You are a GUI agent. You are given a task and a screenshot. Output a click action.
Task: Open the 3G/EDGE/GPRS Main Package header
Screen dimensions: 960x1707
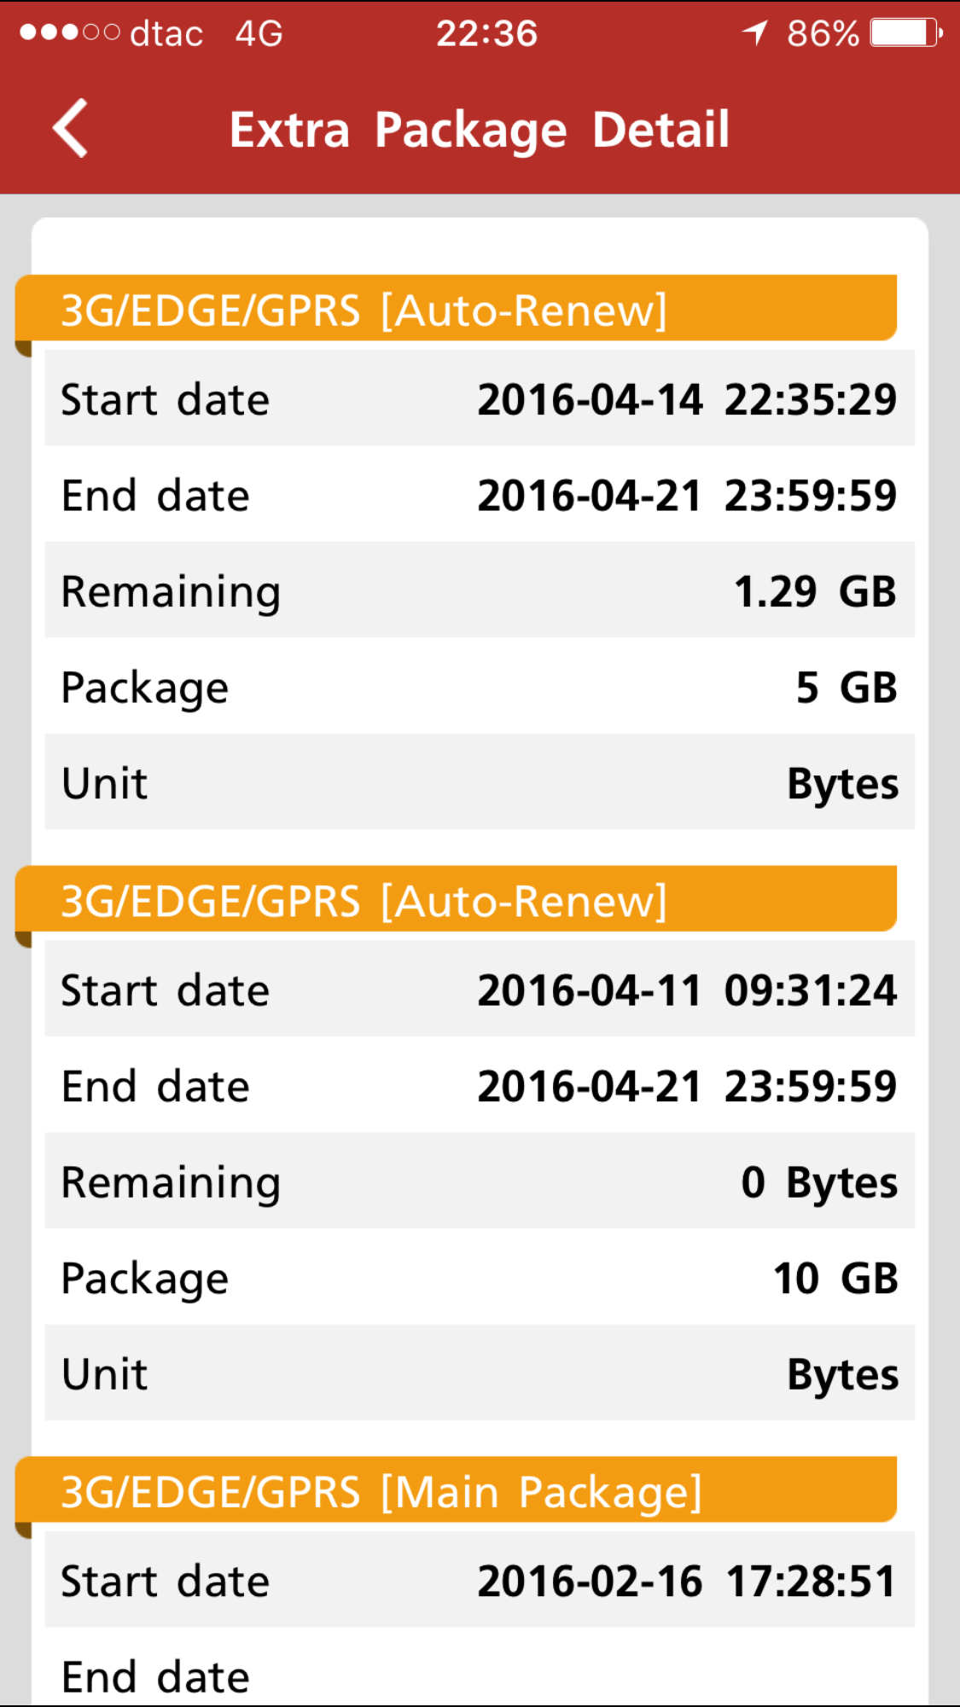pyautogui.click(x=456, y=1492)
